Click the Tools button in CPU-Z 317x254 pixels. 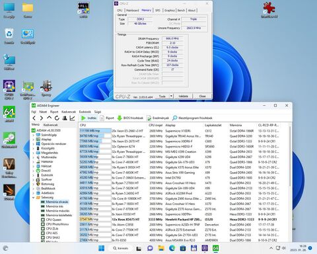162,96
